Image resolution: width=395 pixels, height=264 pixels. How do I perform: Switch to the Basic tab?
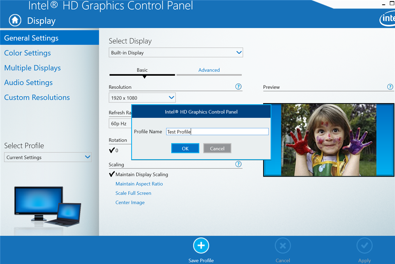[x=142, y=70]
